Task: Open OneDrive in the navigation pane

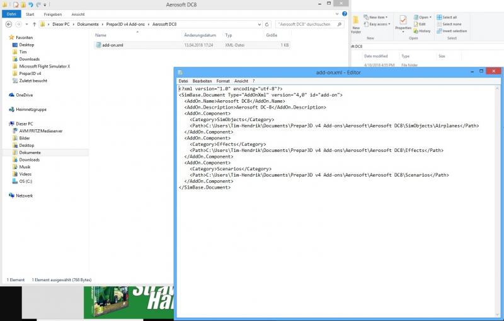Action: tap(24, 95)
